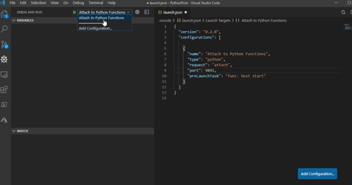Image resolution: width=352 pixels, height=185 pixels.
Task: Choose Add Configuration... in dropdown
Action: pos(104,28)
